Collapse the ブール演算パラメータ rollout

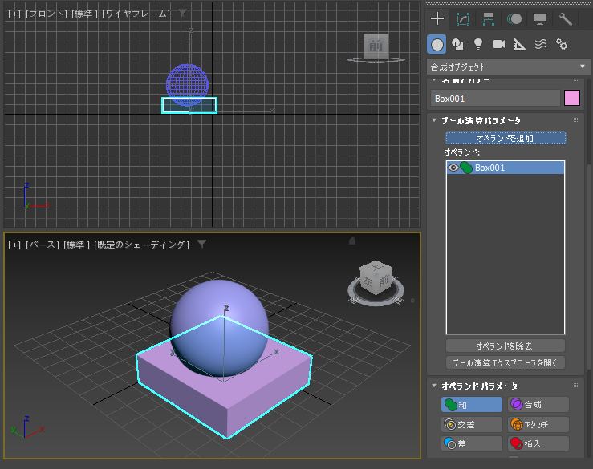[434, 120]
